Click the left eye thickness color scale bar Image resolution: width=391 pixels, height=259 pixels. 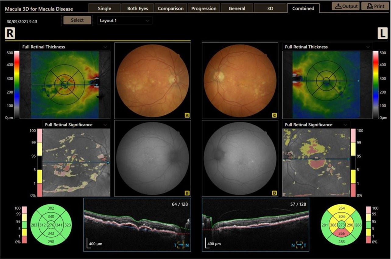tap(376, 85)
